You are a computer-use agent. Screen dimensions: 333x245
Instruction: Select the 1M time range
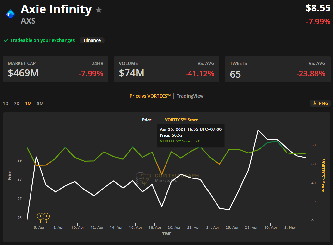pyautogui.click(x=28, y=104)
